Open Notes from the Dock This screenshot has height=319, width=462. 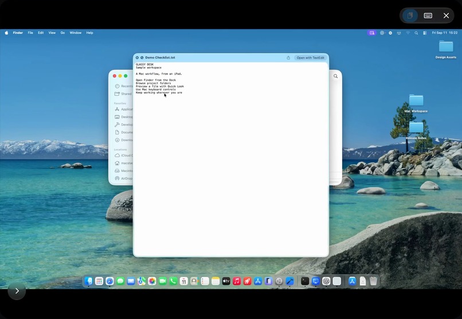(216, 281)
